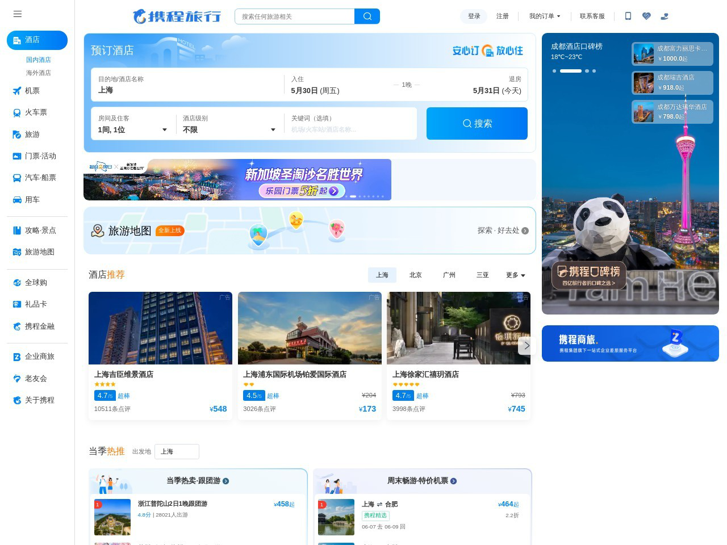
Task: Open the mobile phone app icon
Action: coord(628,16)
